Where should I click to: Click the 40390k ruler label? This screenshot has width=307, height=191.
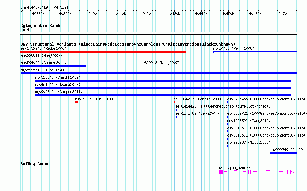coord(65,14)
